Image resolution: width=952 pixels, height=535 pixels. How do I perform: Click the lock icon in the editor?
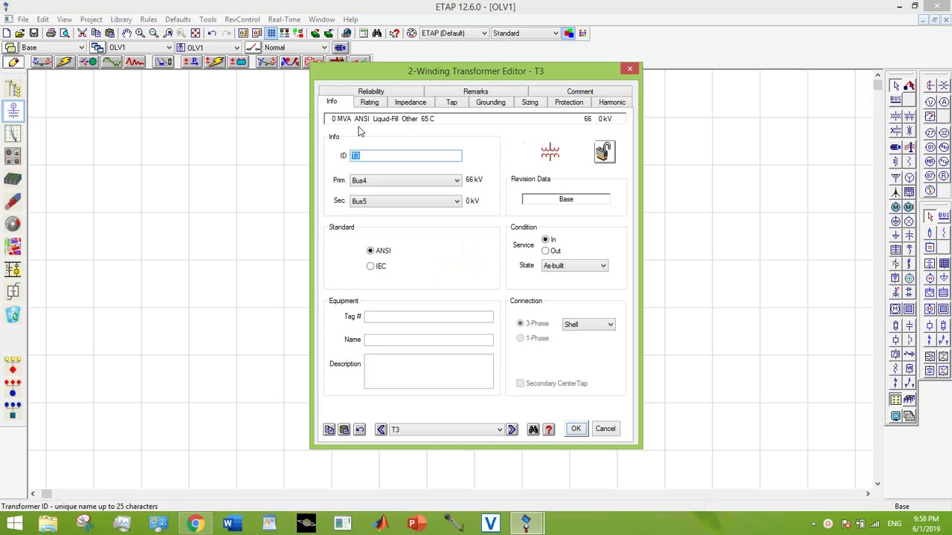(x=604, y=152)
